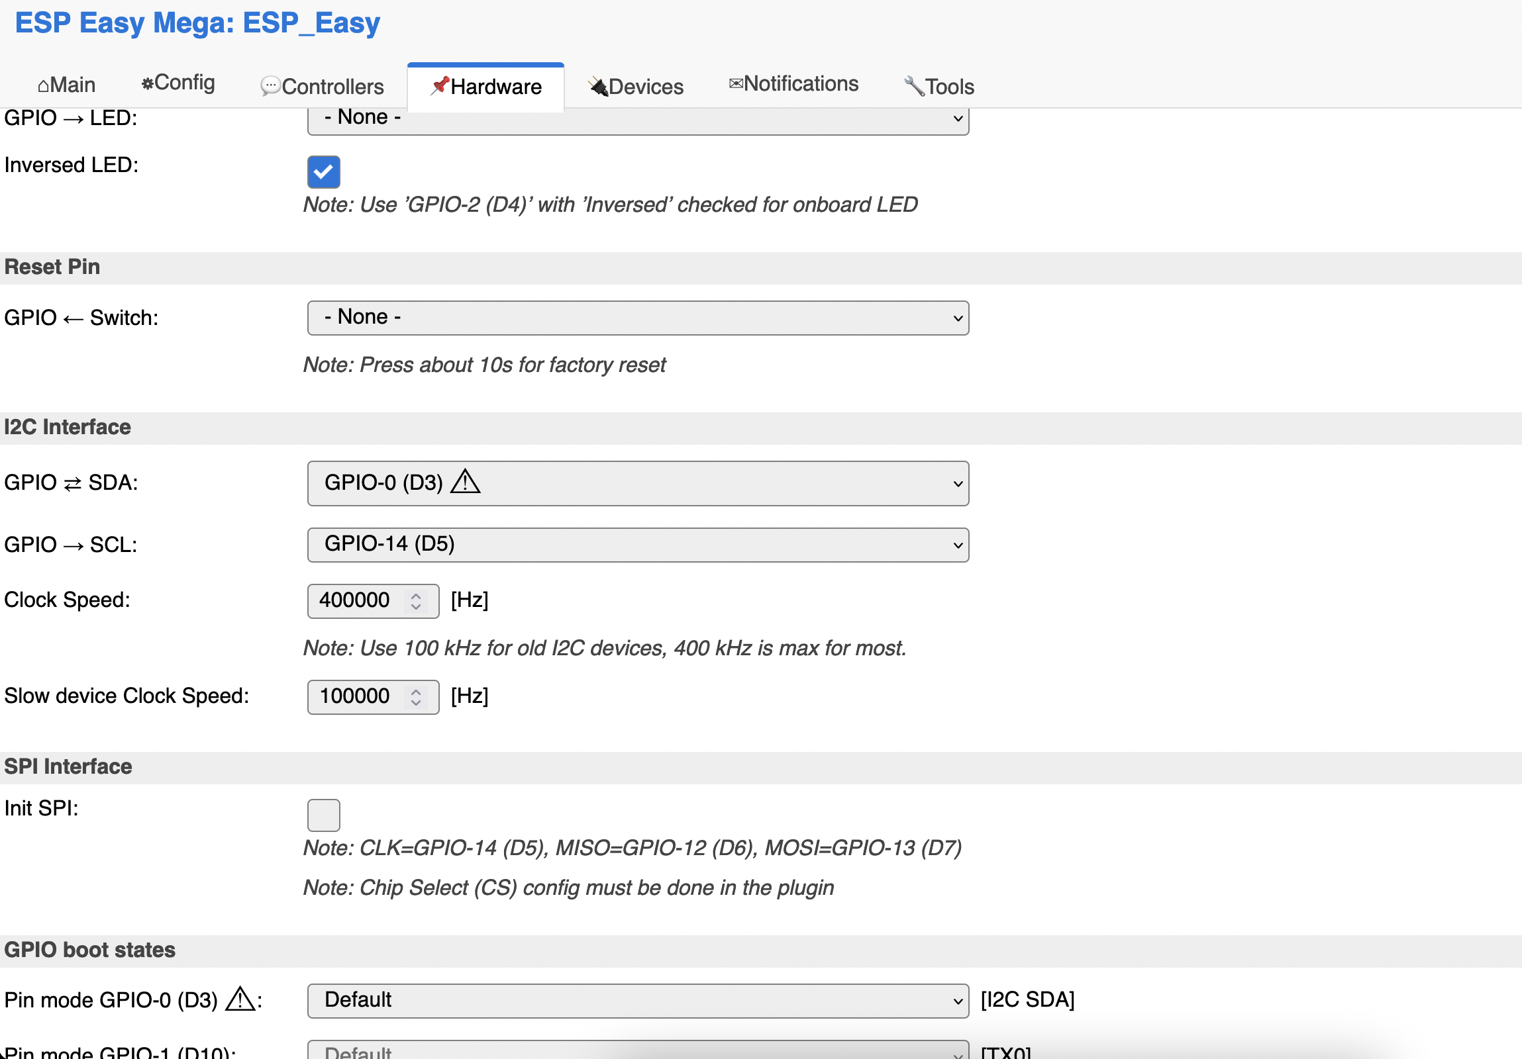Viewport: 1522px width, 1059px height.
Task: Decrease Slow device Clock Speed stepper
Action: tap(416, 703)
